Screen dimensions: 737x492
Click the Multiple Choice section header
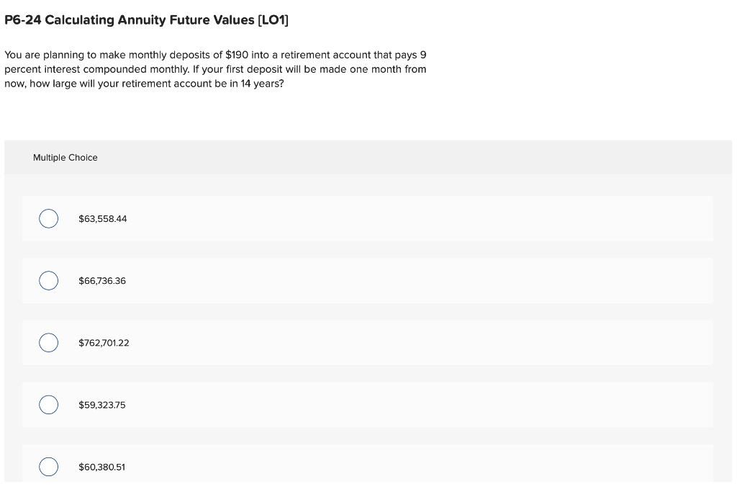pos(65,157)
